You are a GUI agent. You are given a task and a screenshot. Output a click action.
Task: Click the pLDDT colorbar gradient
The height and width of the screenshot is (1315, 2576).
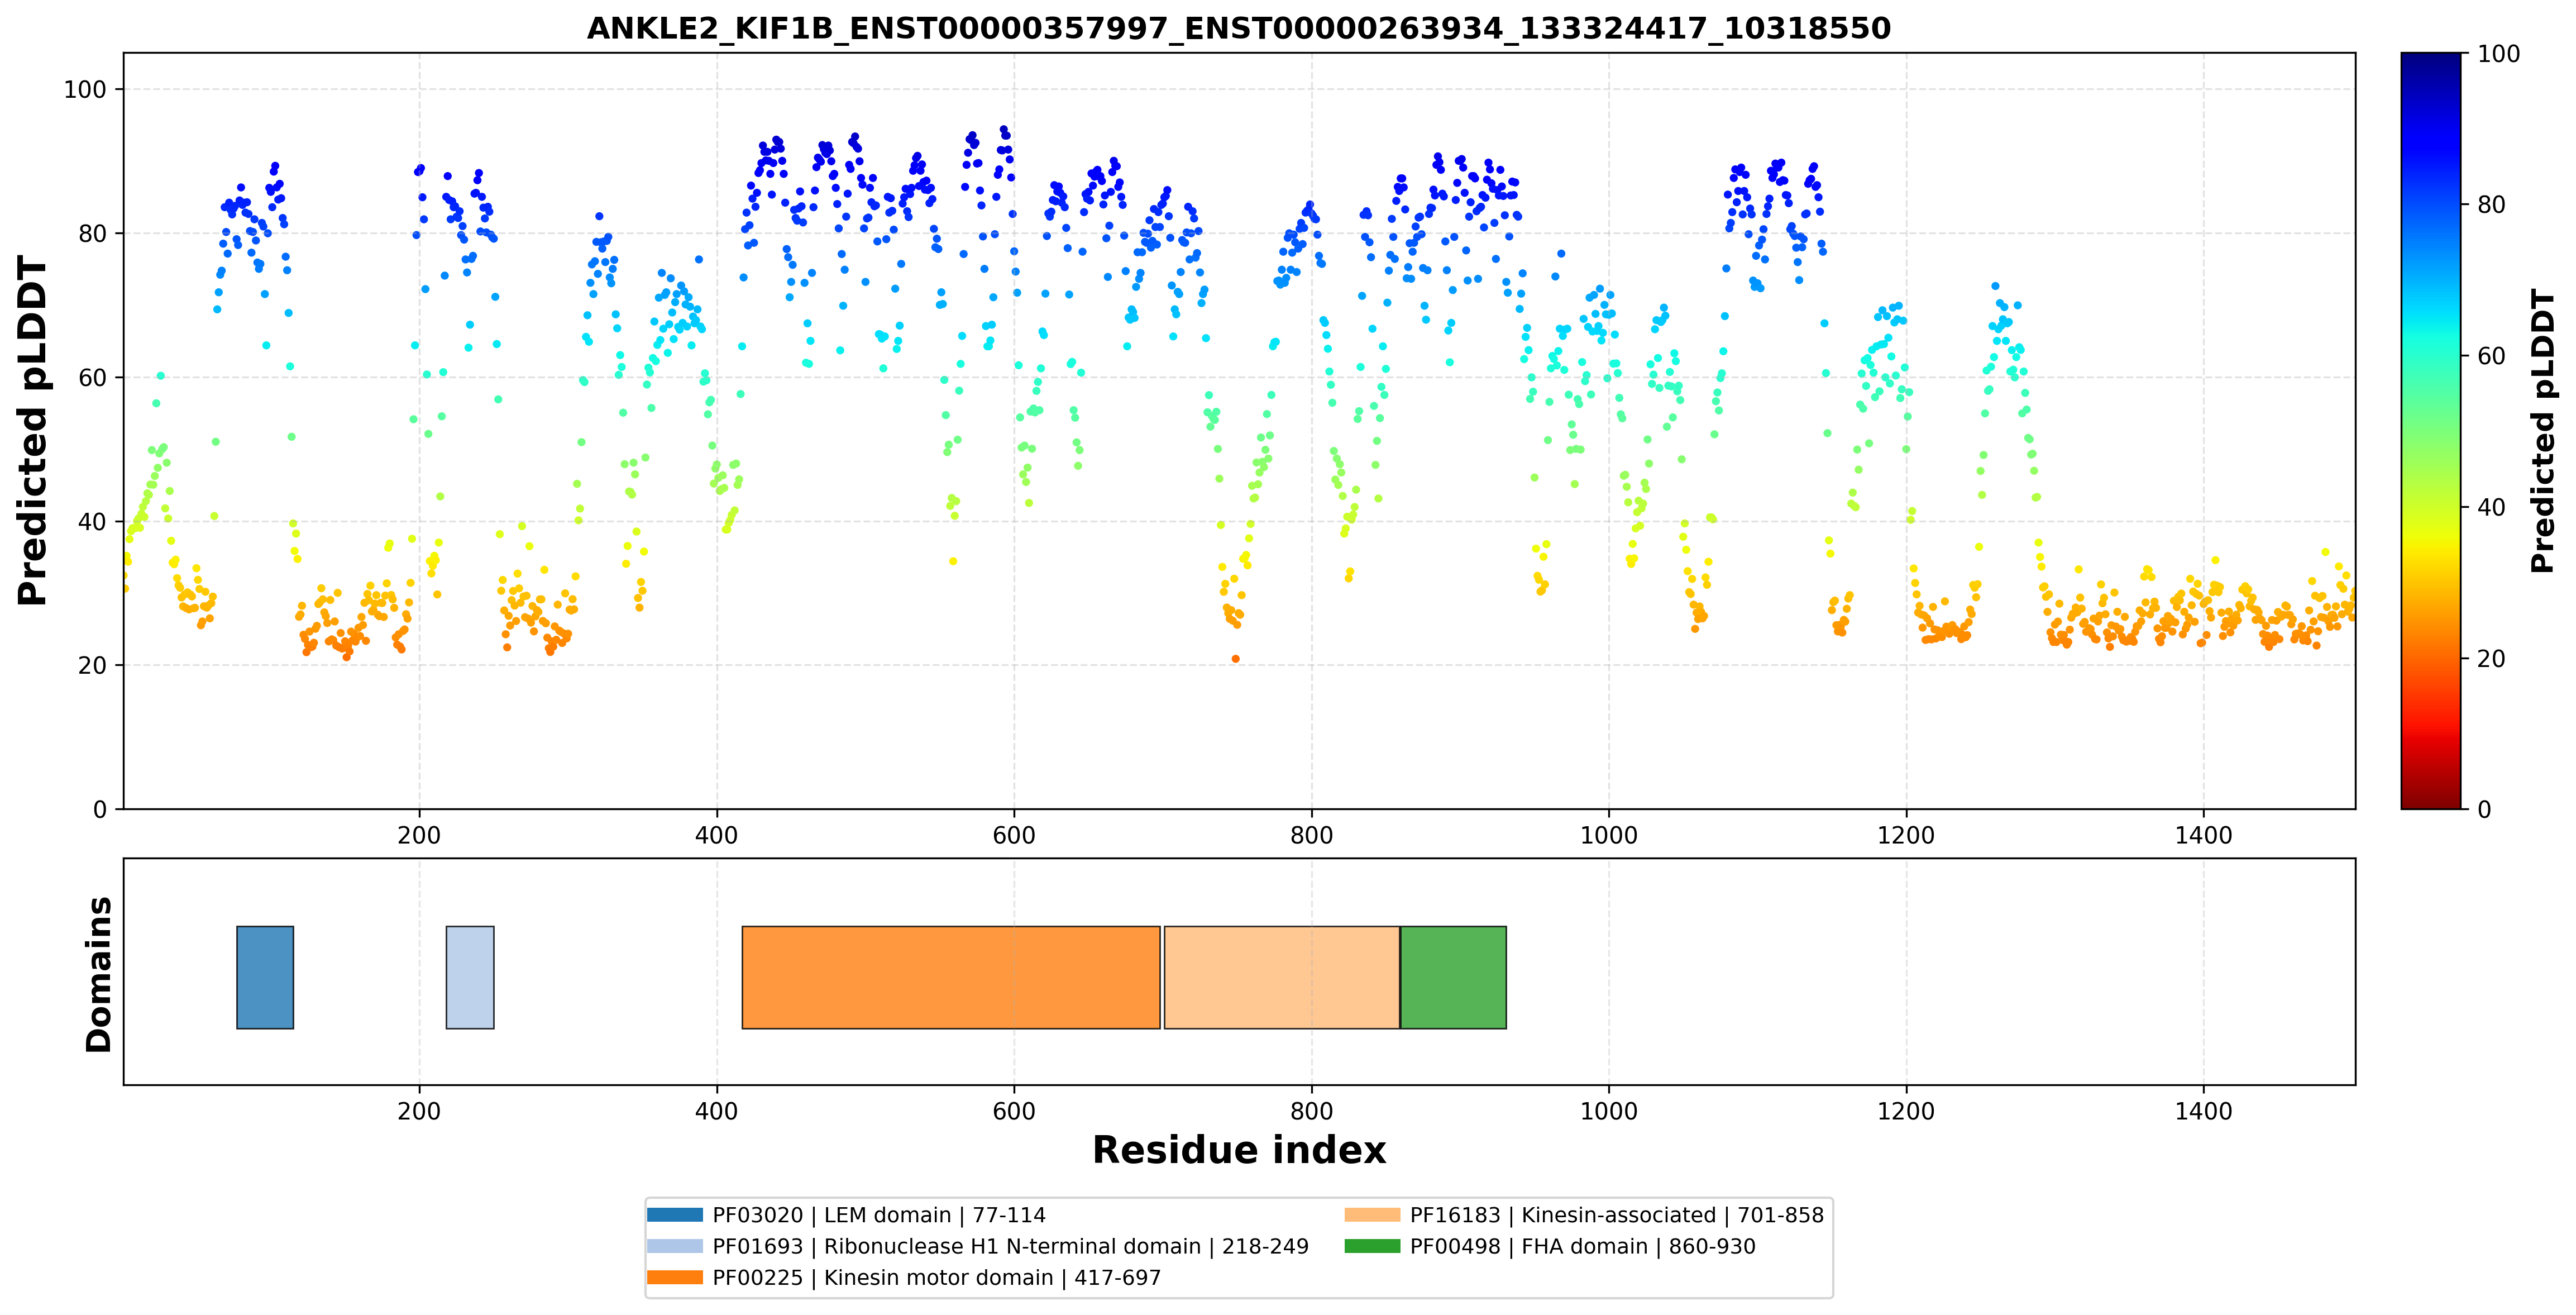click(x=2431, y=431)
